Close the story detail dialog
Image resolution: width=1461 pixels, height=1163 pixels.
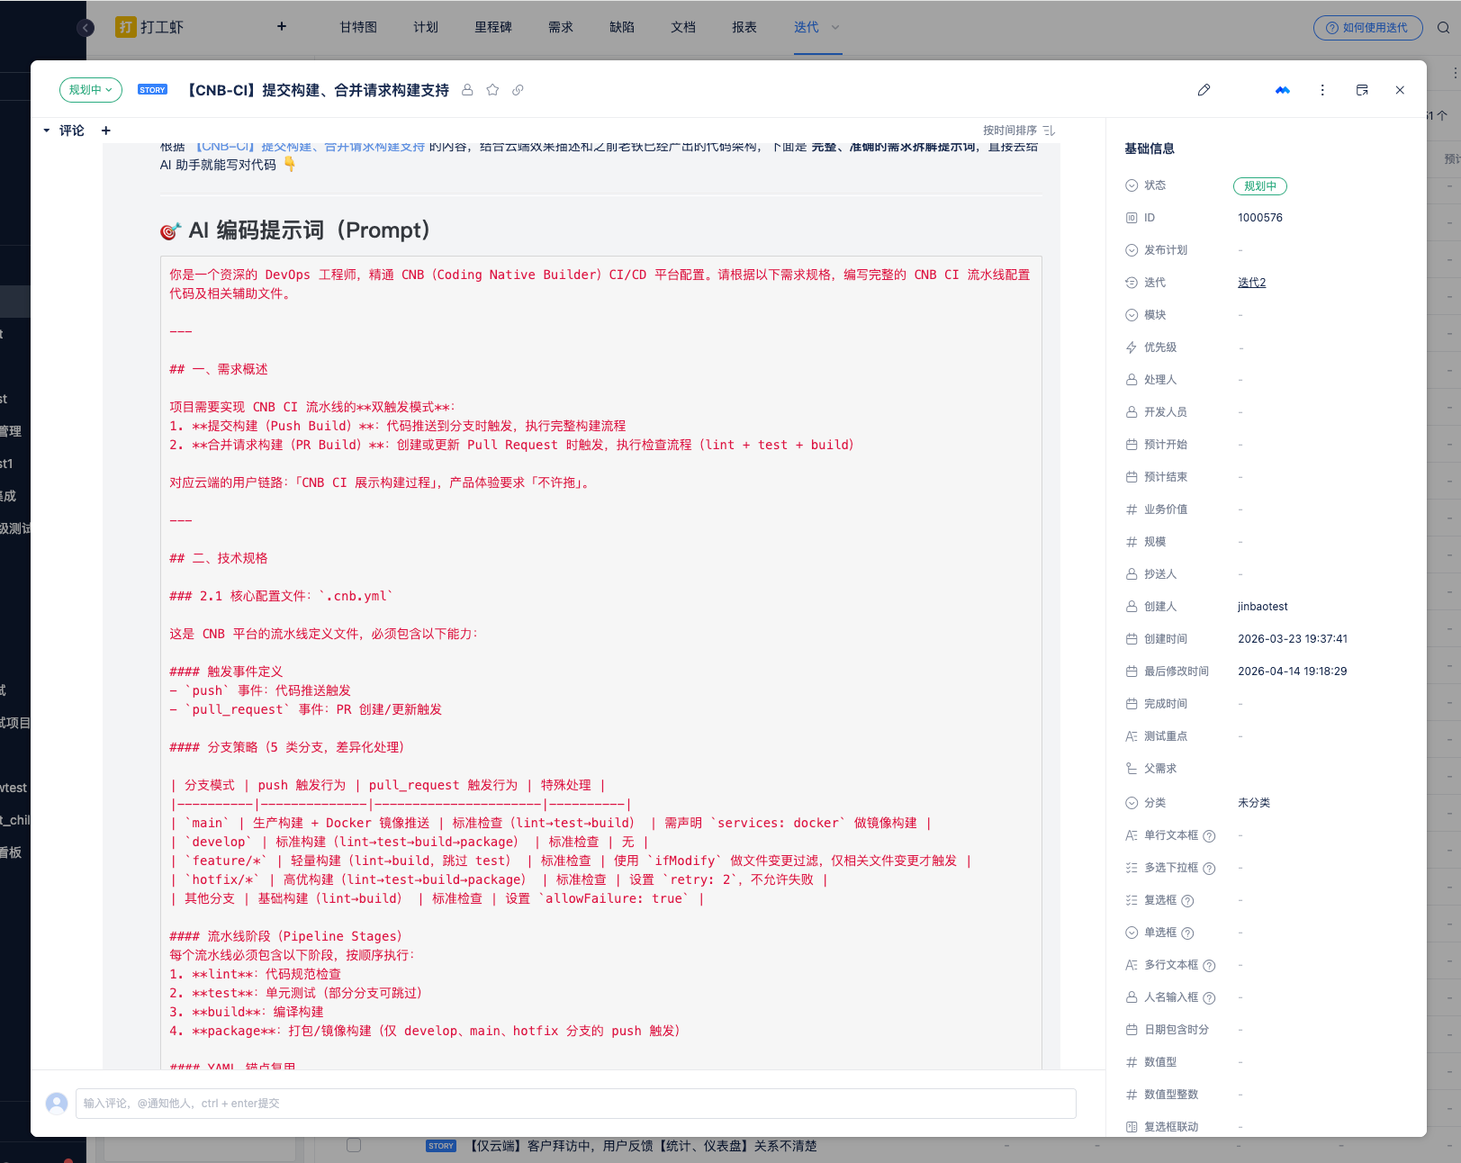[x=1400, y=90]
